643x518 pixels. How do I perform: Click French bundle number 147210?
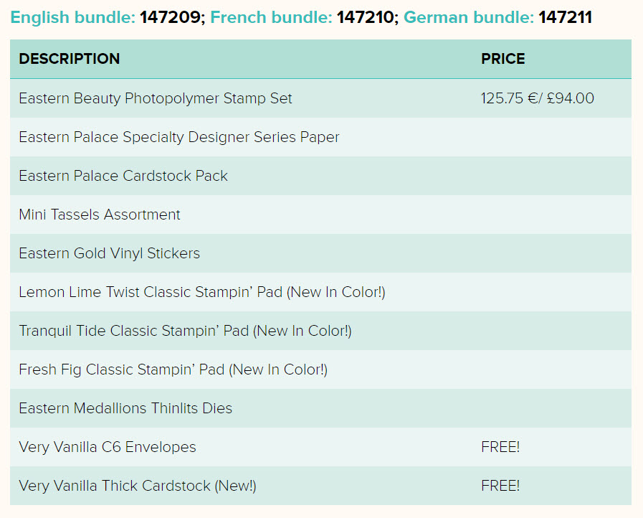tap(365, 18)
